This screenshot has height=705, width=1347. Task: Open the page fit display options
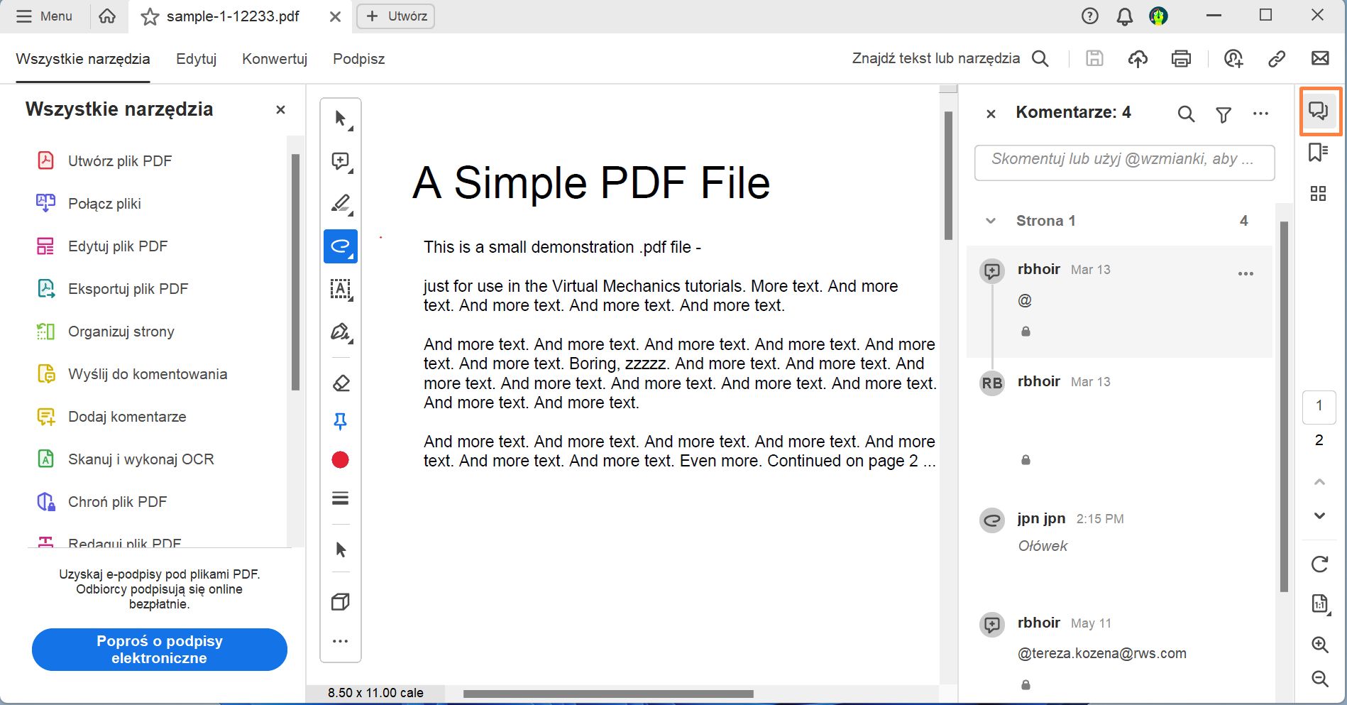(1319, 603)
